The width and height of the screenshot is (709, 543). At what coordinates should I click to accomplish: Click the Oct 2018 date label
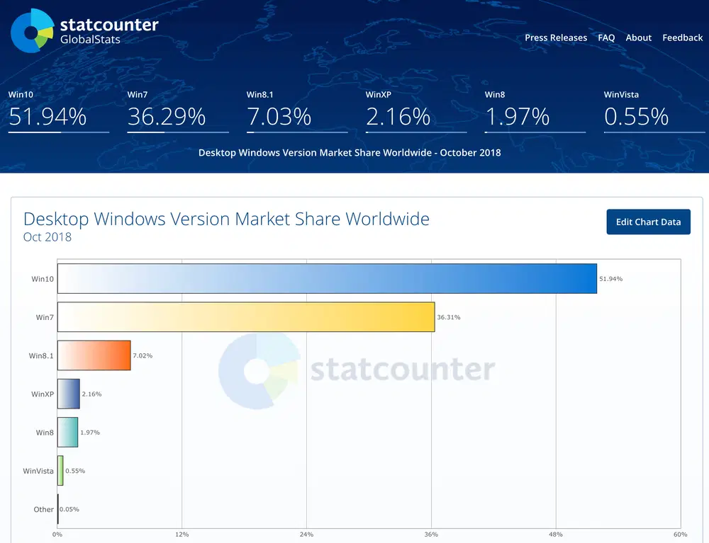pos(47,237)
